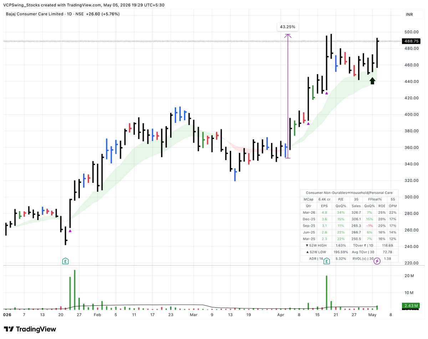Click the OPM column header
The width and height of the screenshot is (428, 339).
pyautogui.click(x=393, y=206)
